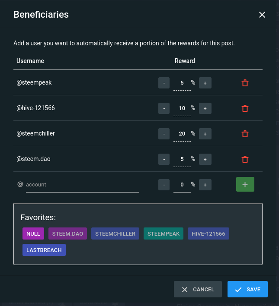The height and width of the screenshot is (306, 279).
Task: Edit the @steemchiller reward value field
Action: click(x=182, y=134)
